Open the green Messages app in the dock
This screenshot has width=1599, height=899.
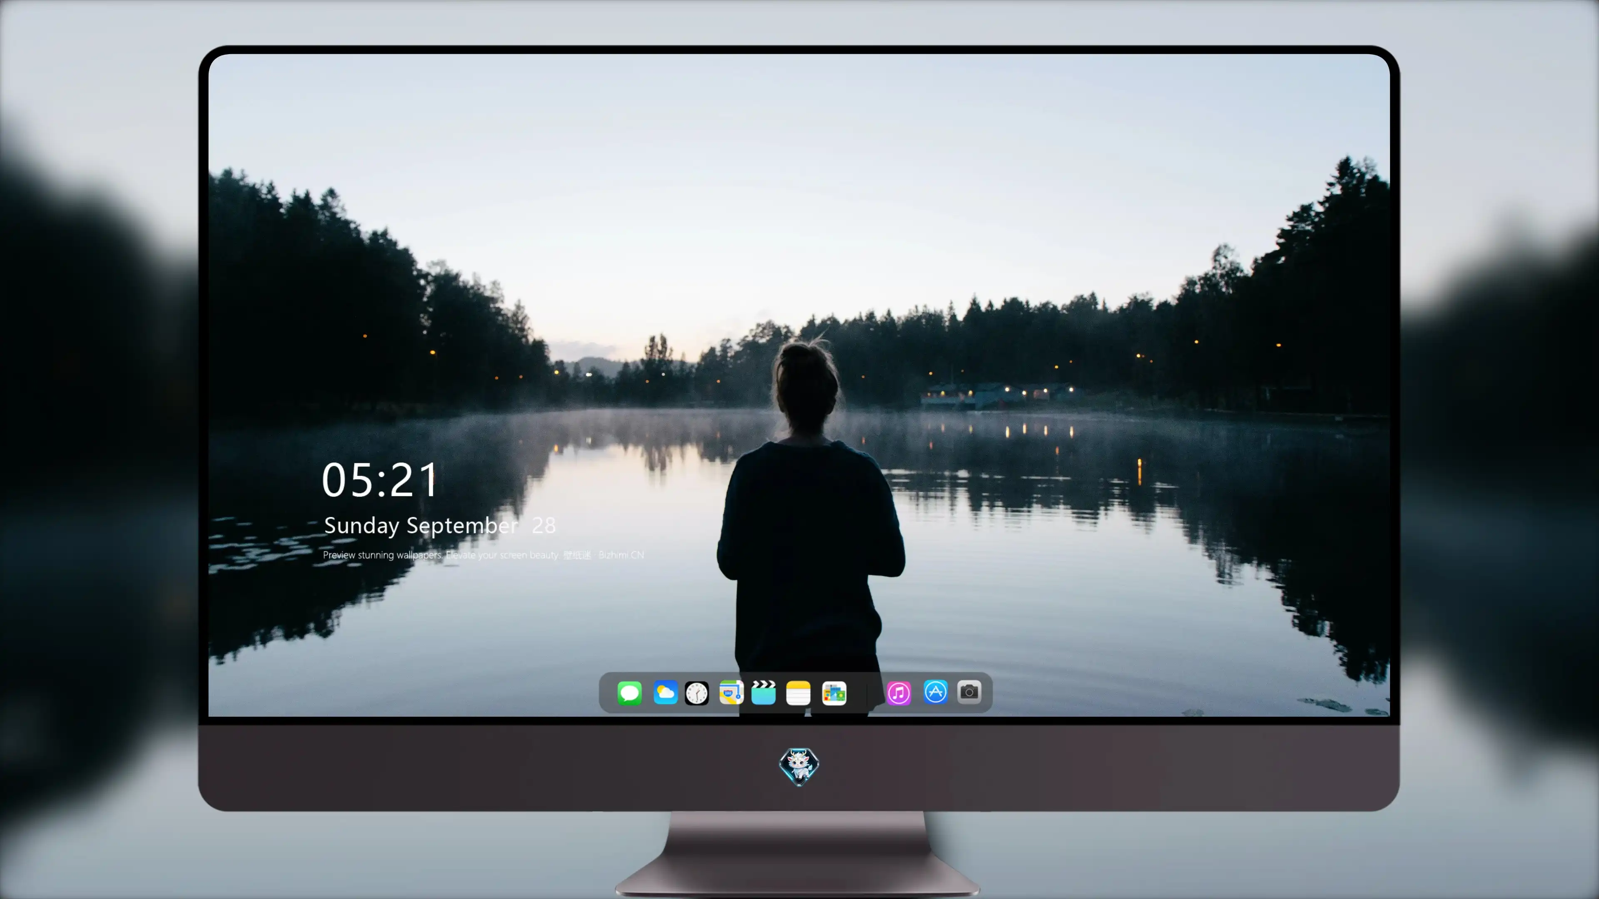point(630,693)
